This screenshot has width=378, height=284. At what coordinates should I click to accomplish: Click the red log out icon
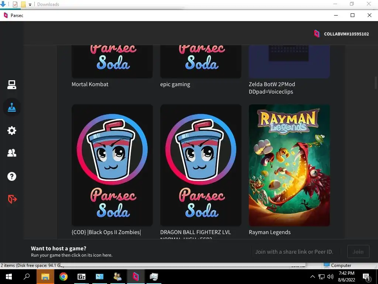pyautogui.click(x=12, y=199)
